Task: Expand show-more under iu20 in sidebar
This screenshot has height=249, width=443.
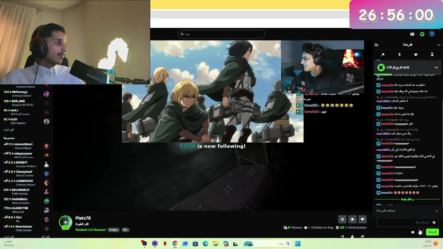Action: point(9,130)
